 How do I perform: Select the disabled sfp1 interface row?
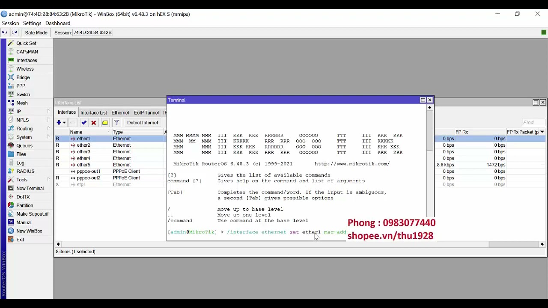[110, 185]
